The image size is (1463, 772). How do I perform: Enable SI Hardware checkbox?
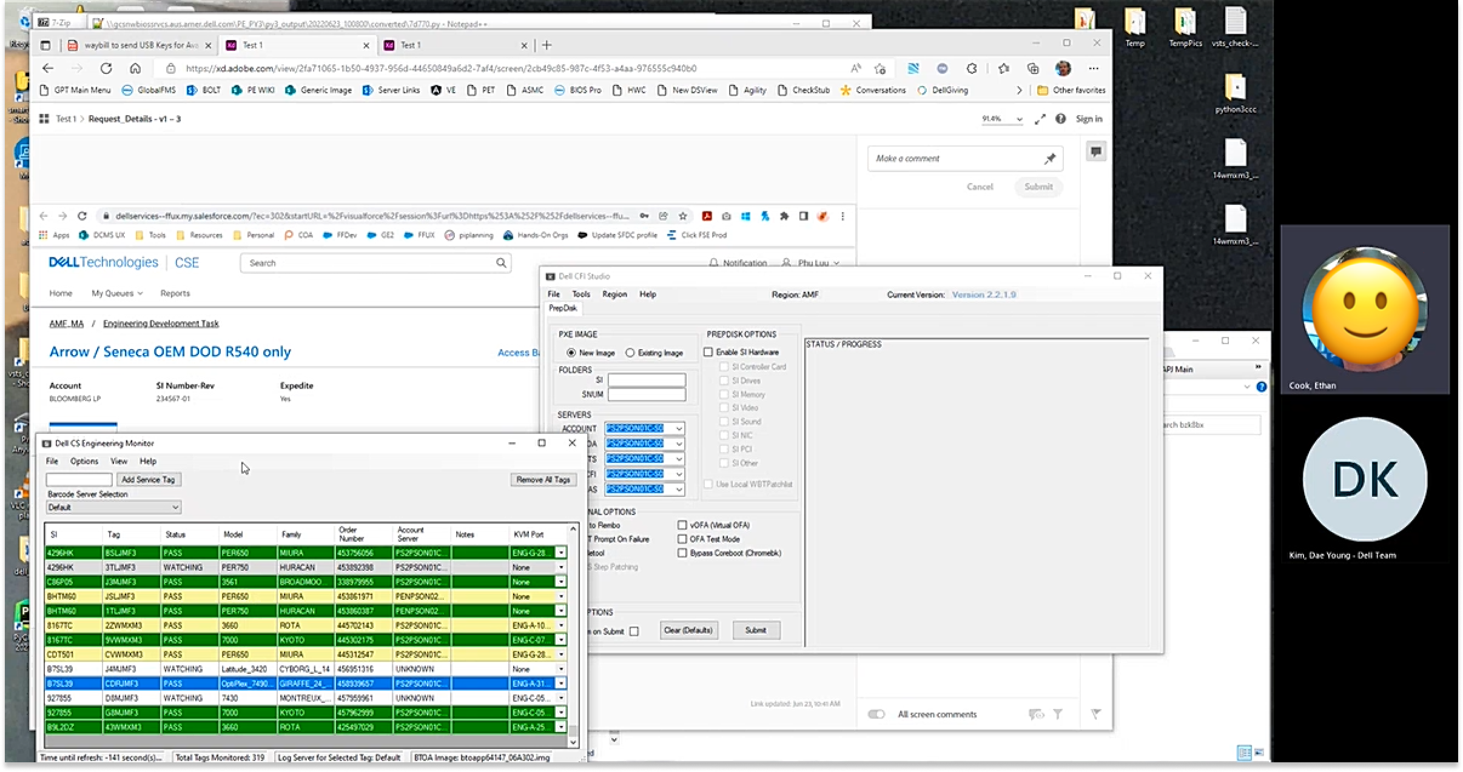(x=708, y=352)
